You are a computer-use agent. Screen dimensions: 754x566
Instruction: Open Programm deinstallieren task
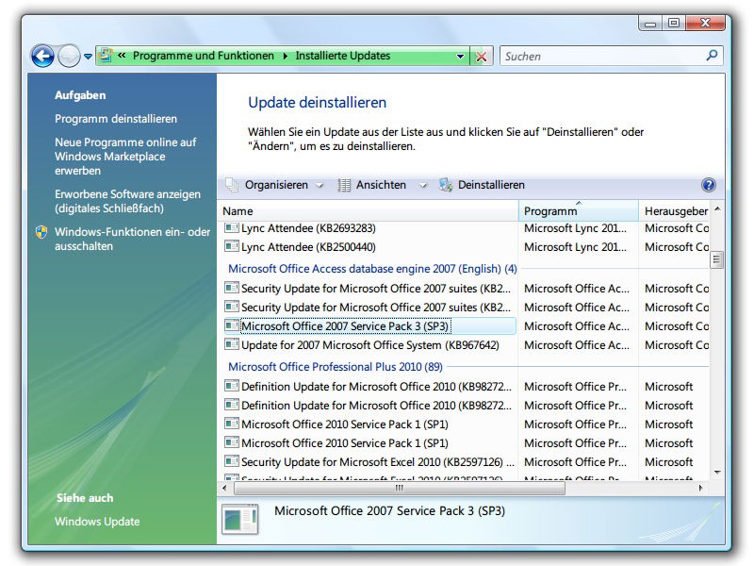point(115,119)
